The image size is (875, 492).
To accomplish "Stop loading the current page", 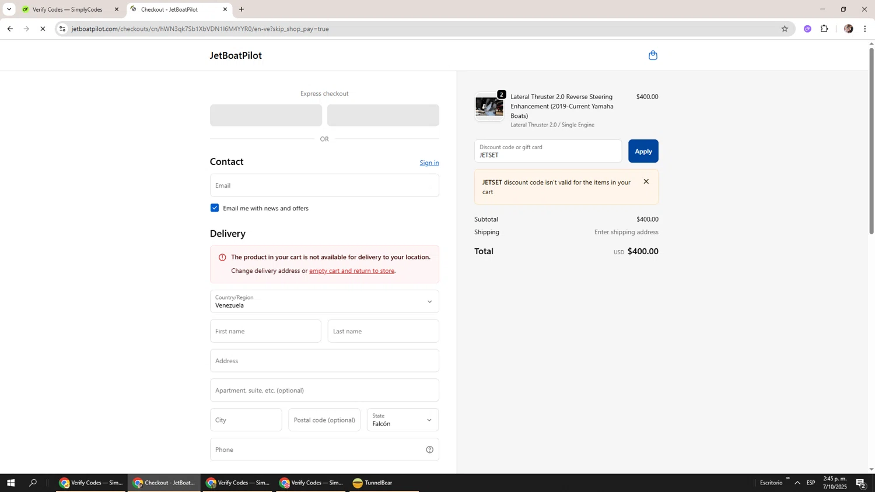I will 43,29.
